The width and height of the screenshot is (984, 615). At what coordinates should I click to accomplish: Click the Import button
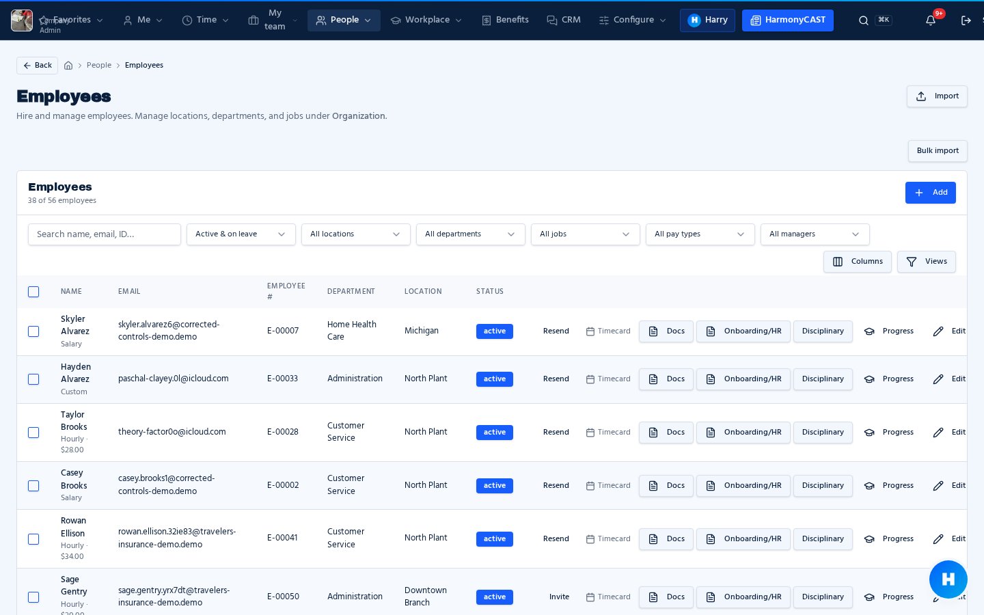coord(937,96)
